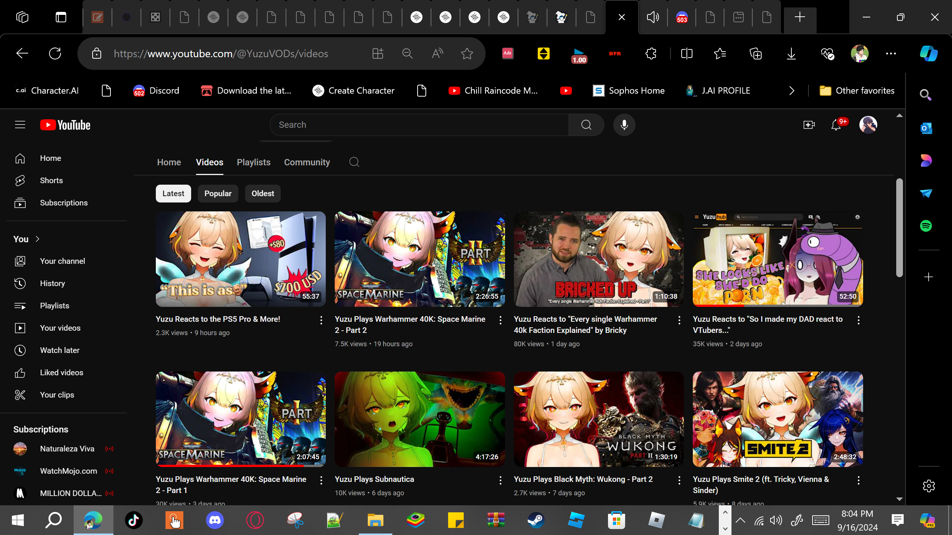Switch to the Playlists channel tab
The image size is (952, 535).
(x=254, y=162)
